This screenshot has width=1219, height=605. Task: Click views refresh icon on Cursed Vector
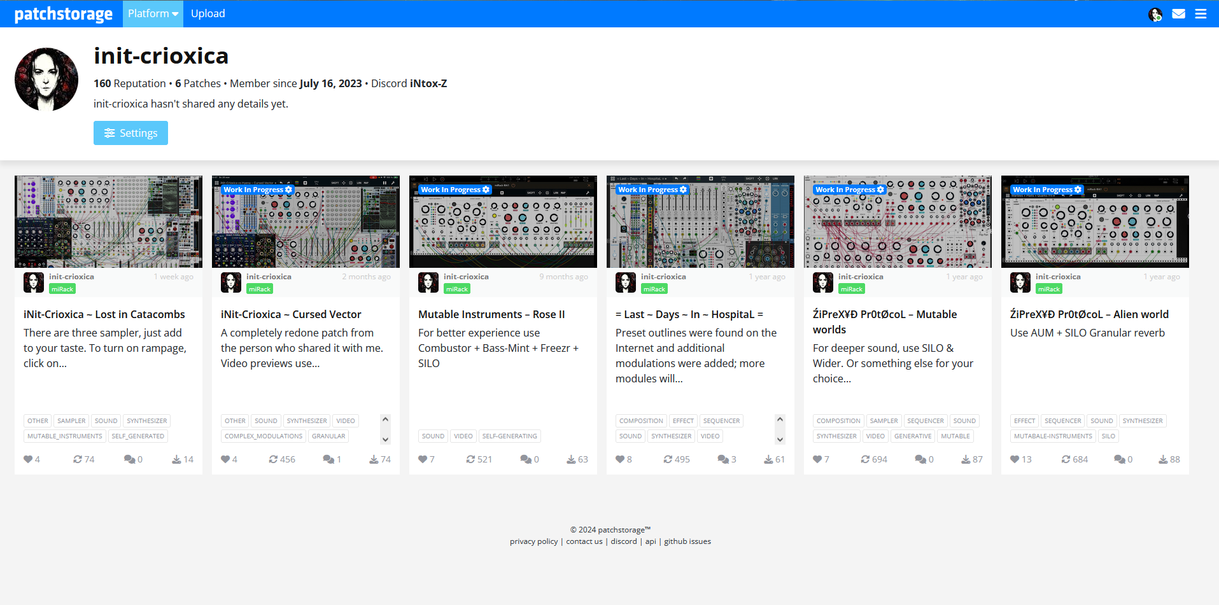273,459
